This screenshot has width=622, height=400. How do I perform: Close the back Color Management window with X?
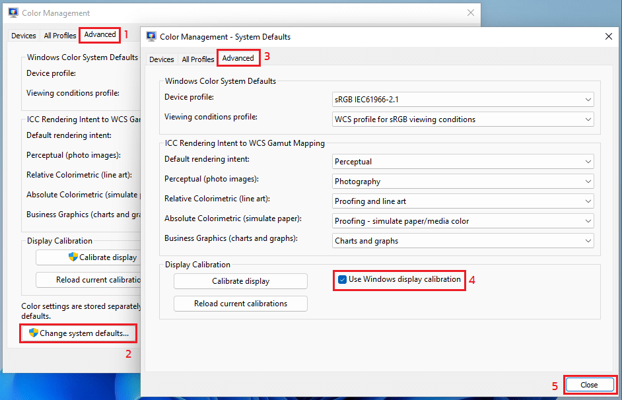471,13
